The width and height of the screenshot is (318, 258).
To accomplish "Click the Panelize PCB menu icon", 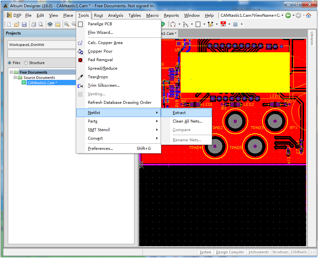I will (x=80, y=24).
